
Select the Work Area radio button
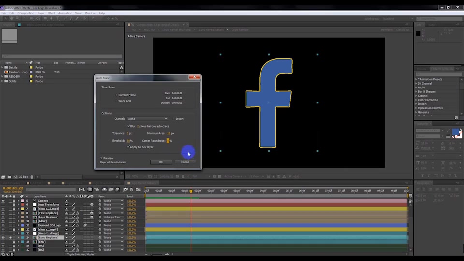pos(116,101)
